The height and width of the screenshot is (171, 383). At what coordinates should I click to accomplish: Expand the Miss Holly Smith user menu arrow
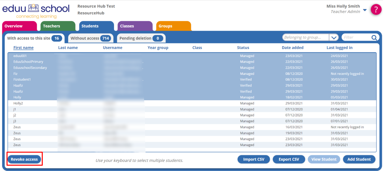coord(365,10)
